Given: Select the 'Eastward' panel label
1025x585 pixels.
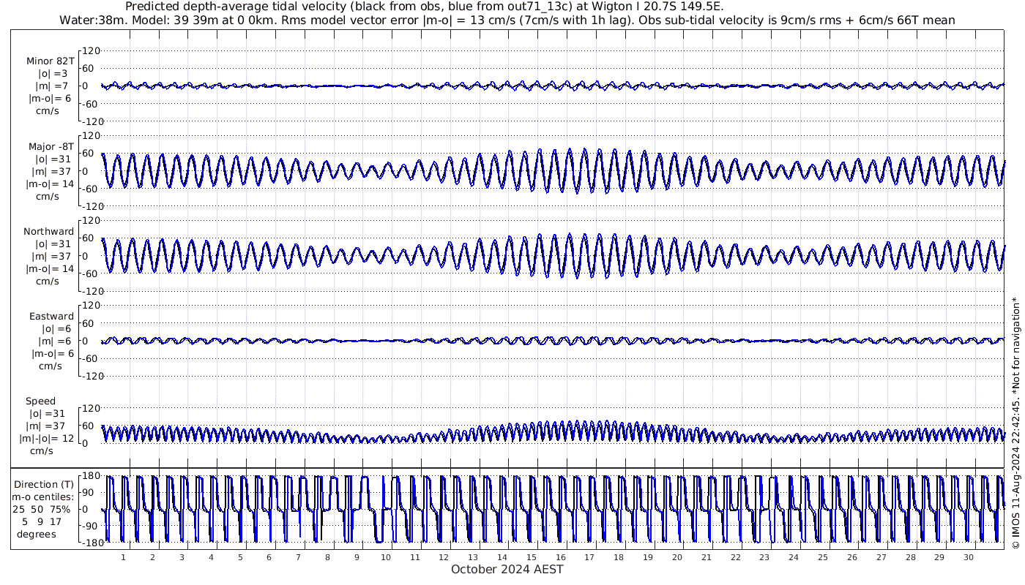Looking at the screenshot, I should 52,317.
